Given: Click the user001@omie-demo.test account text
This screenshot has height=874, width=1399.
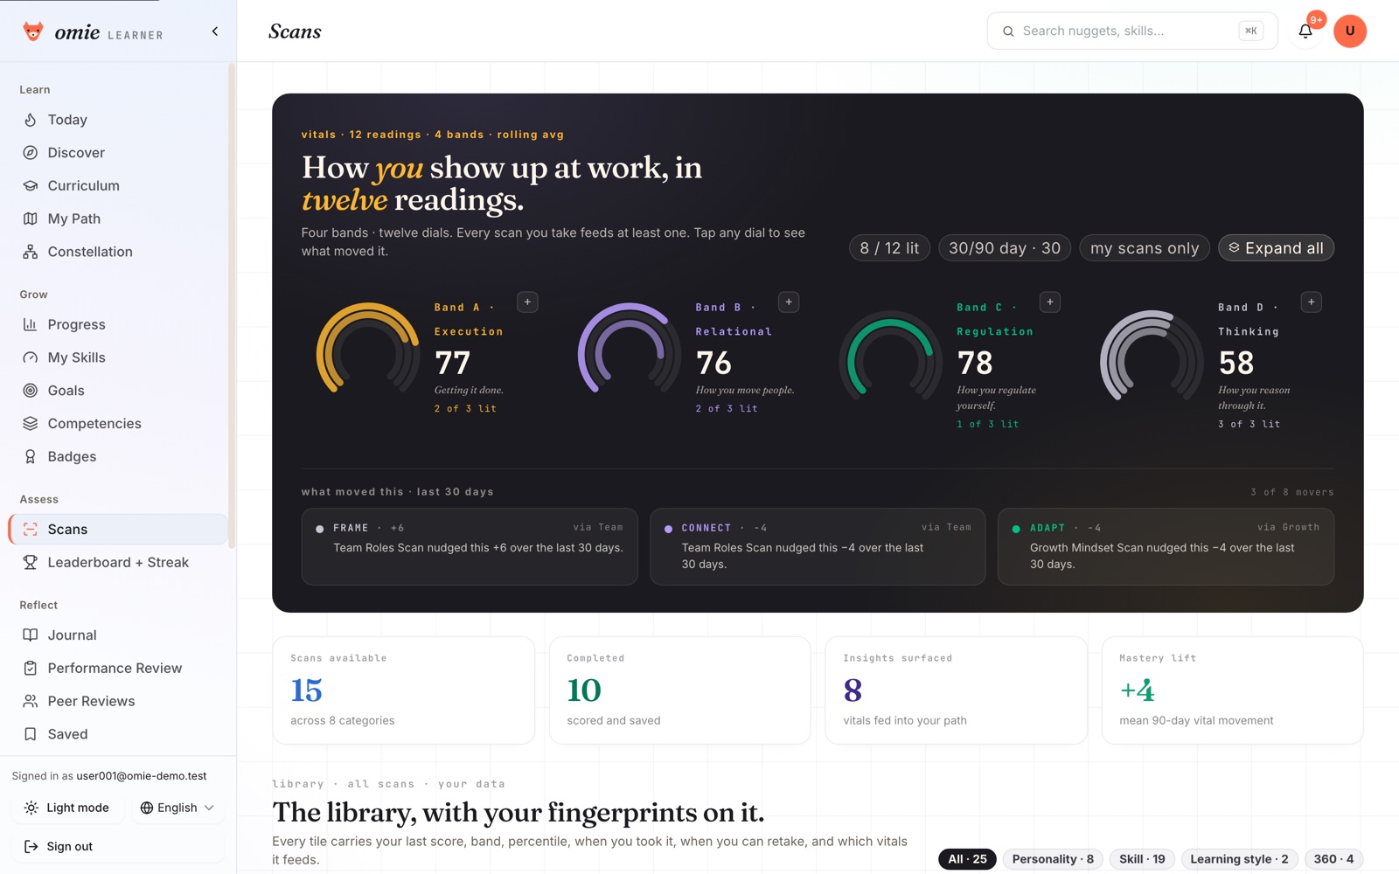Looking at the screenshot, I should pos(142,776).
